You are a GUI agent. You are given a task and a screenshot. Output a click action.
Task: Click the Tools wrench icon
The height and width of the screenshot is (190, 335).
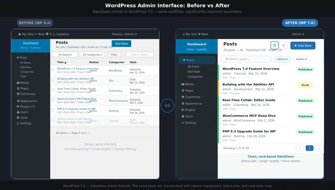pyautogui.click(x=19, y=118)
